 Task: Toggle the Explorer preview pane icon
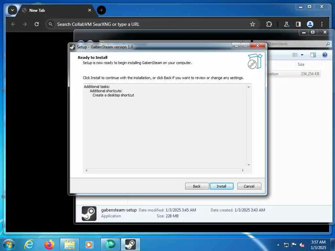tap(313, 55)
